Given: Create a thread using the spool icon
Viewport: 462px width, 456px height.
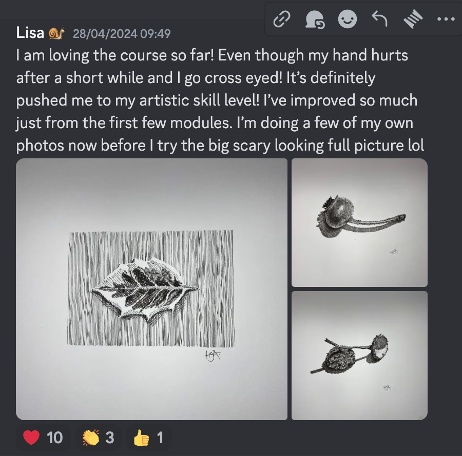Looking at the screenshot, I should [412, 19].
